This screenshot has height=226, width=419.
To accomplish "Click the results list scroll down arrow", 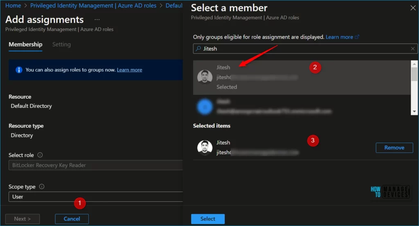I will coord(414,112).
